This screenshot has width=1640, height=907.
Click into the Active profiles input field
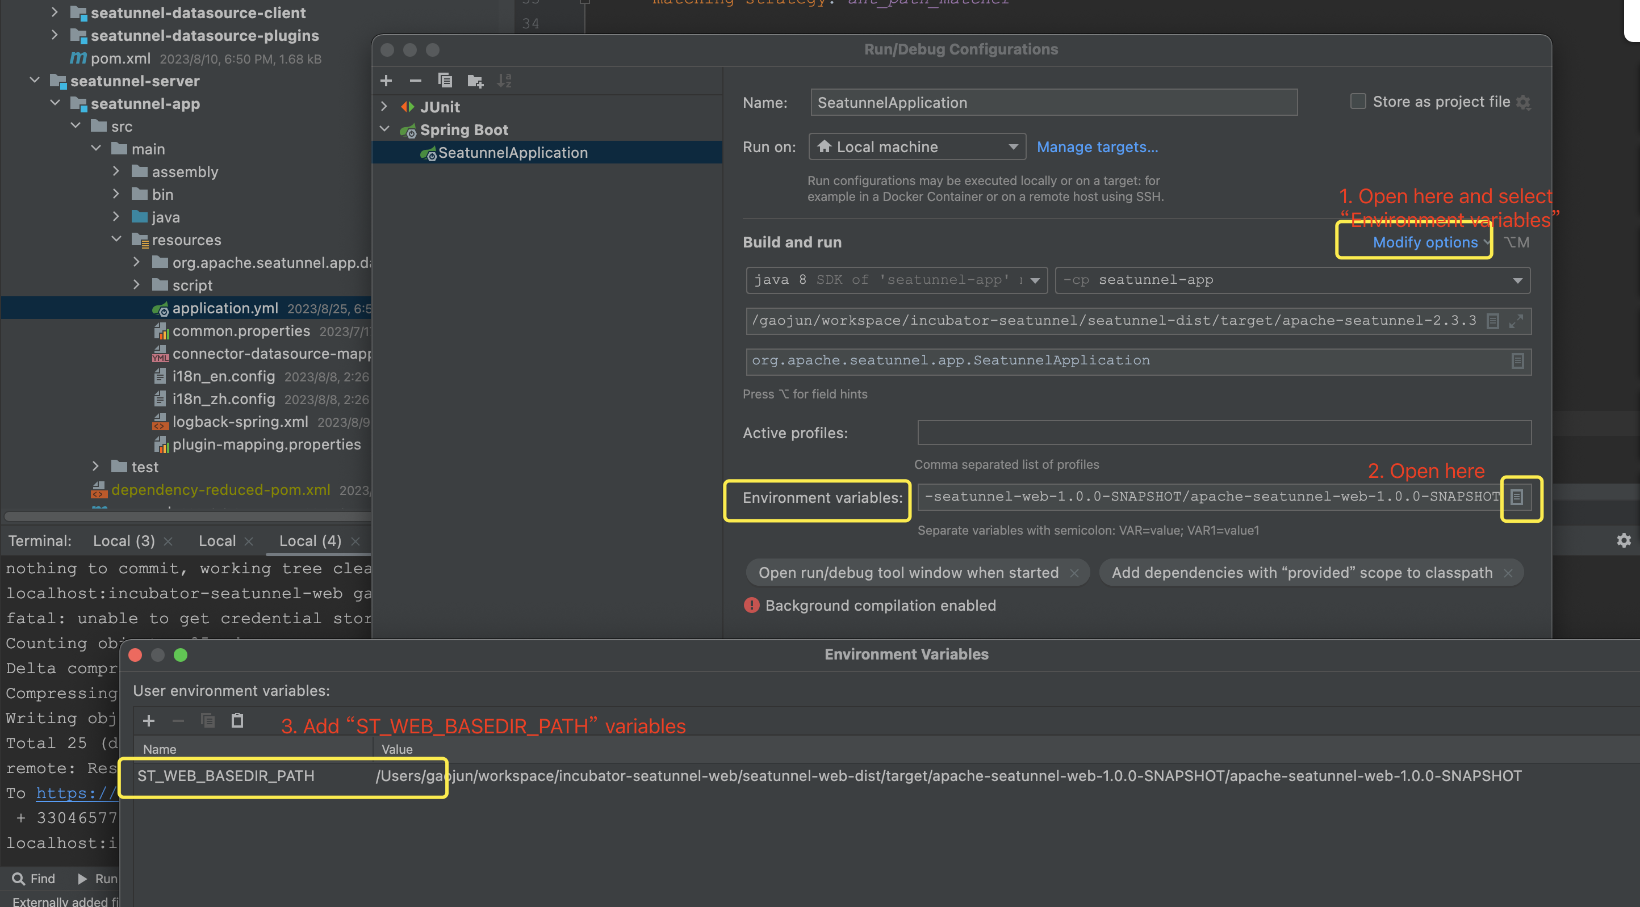click(1224, 433)
